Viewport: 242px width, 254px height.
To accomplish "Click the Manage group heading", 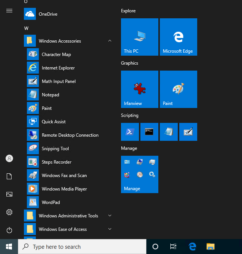I will [129, 148].
